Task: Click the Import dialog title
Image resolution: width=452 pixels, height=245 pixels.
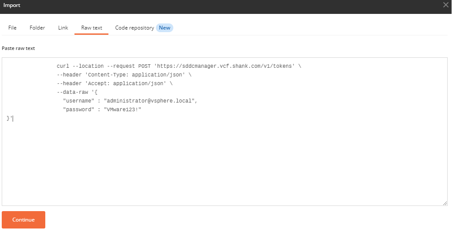Action: coord(12,5)
